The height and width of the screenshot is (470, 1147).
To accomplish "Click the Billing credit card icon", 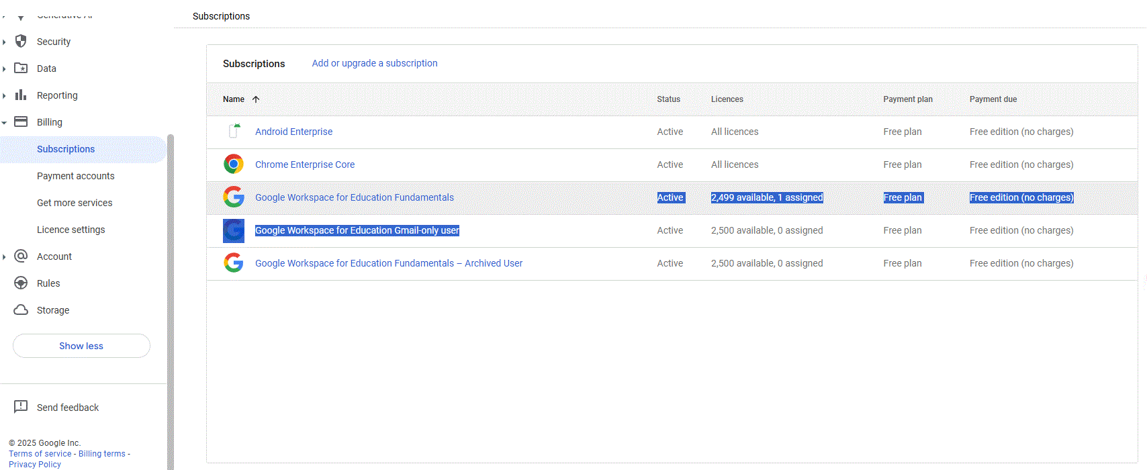I will click(x=21, y=122).
